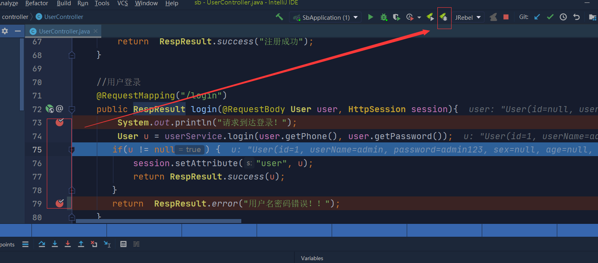The image size is (598, 263).
Task: Click the inline "= true" value hint
Action: 190,150
